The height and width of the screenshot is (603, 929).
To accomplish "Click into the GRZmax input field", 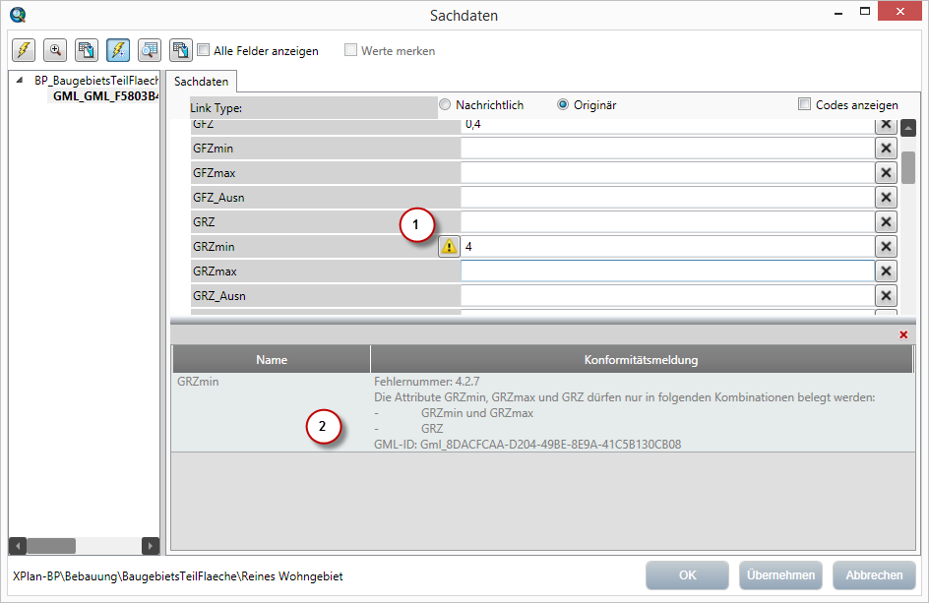I will tap(666, 271).
